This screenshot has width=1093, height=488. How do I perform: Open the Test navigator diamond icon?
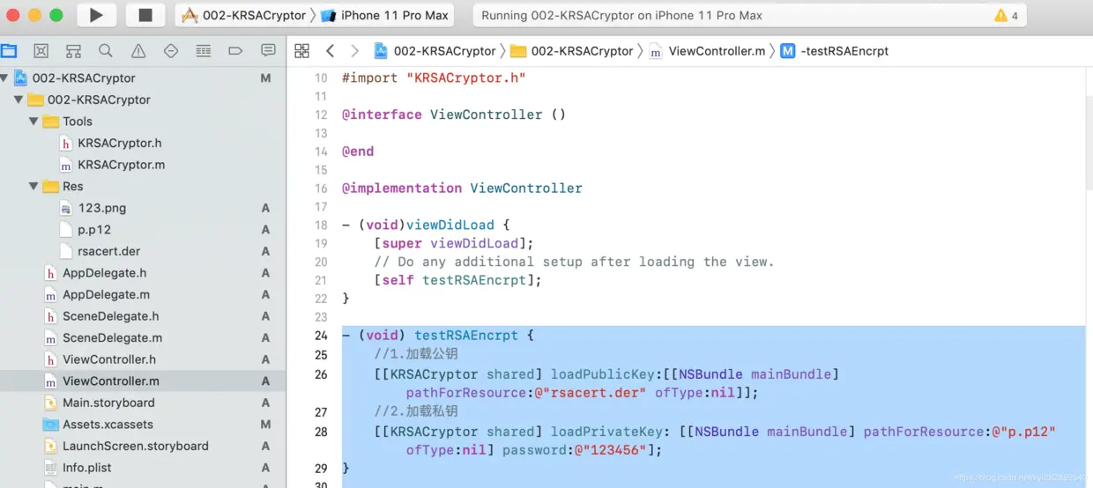[x=171, y=51]
